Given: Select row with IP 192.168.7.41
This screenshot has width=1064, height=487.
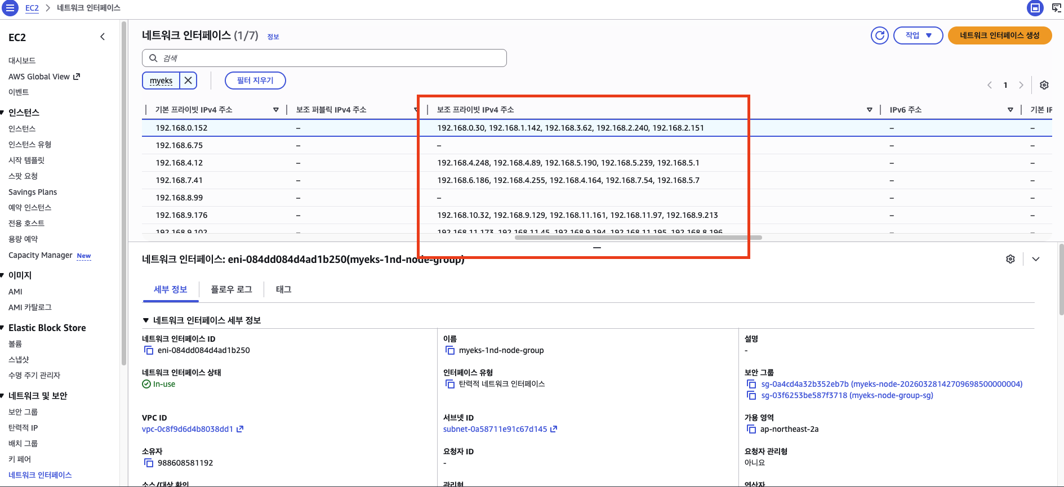Looking at the screenshot, I should (x=597, y=180).
